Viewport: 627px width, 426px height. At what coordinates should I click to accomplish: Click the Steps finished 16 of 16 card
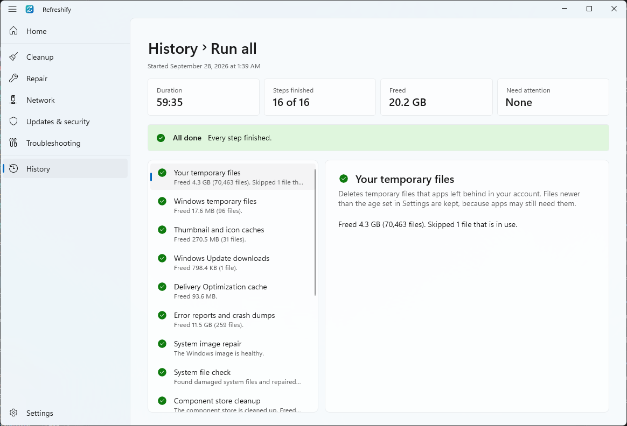320,97
